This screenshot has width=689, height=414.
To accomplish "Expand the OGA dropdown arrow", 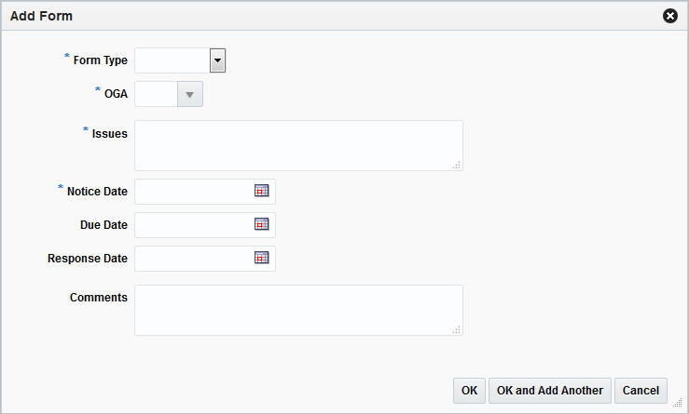I will pyautogui.click(x=190, y=94).
